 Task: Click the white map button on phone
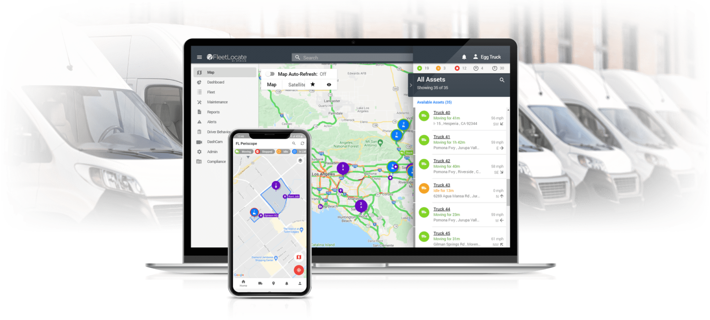(x=299, y=257)
